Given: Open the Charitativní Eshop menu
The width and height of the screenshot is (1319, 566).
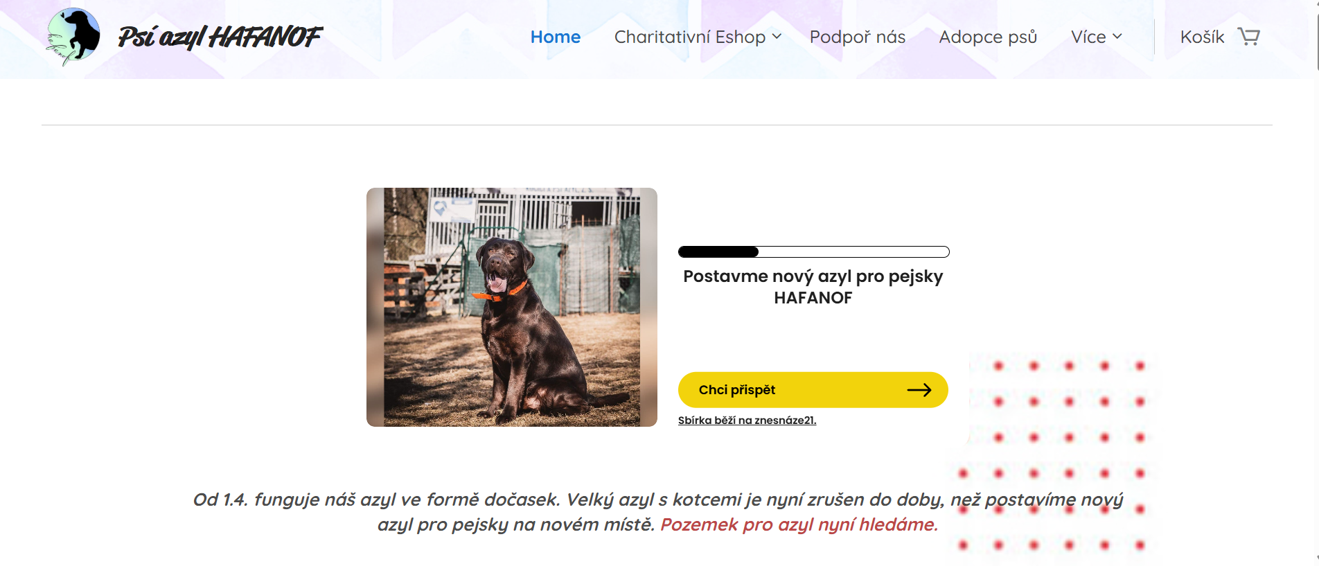Looking at the screenshot, I should tap(690, 37).
